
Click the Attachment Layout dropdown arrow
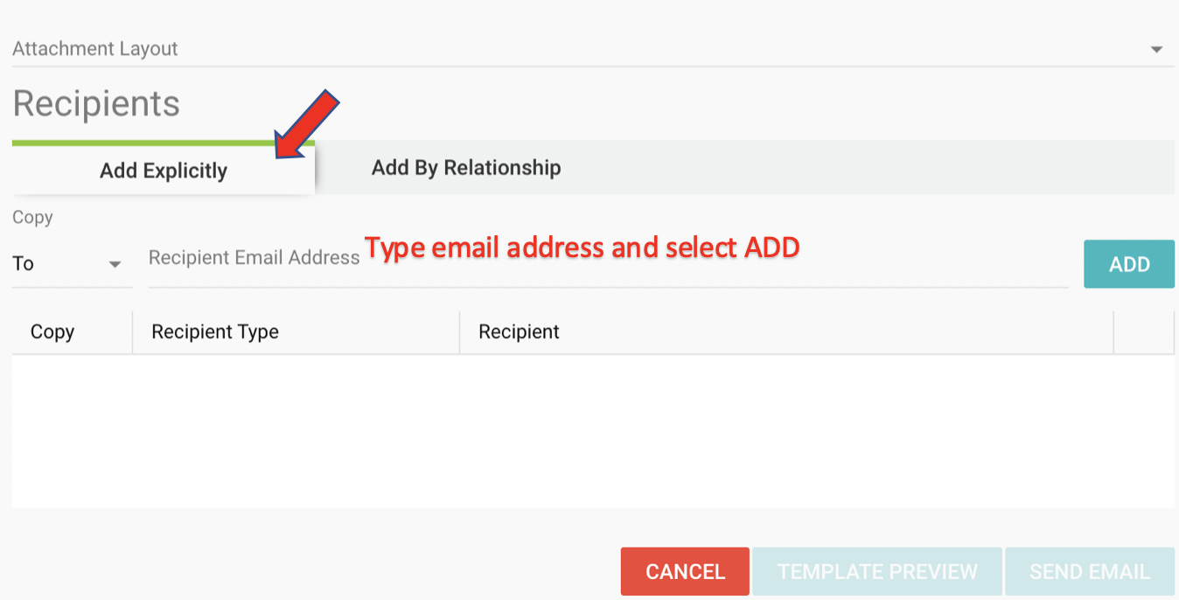pos(1156,50)
